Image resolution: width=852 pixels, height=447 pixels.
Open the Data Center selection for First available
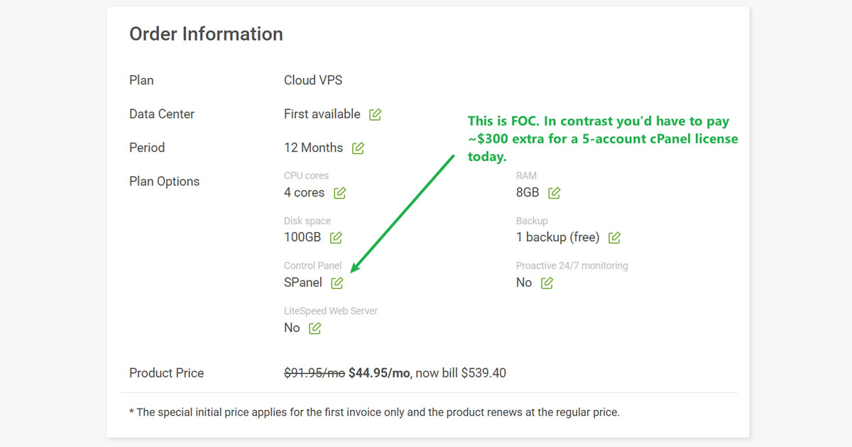pyautogui.click(x=375, y=114)
